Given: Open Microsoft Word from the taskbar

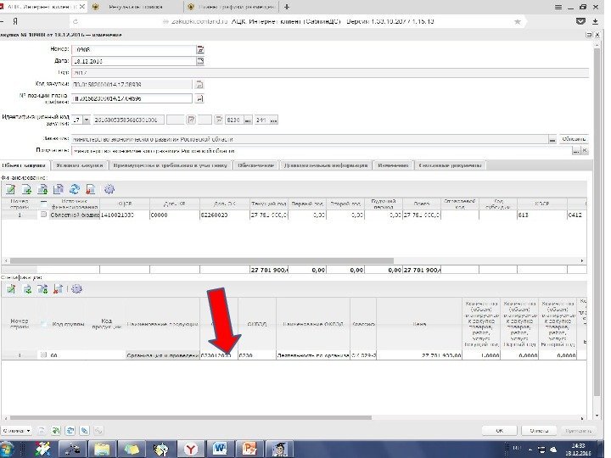Looking at the screenshot, I should coord(220,449).
